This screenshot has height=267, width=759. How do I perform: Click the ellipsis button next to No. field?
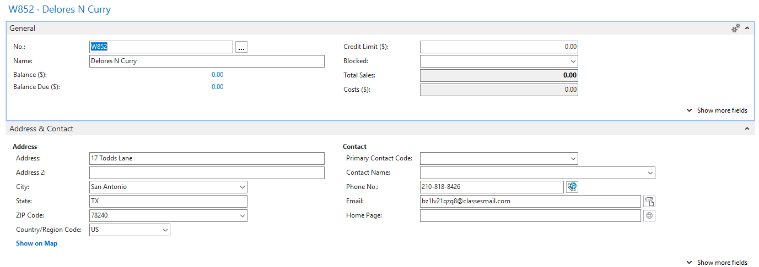point(241,47)
